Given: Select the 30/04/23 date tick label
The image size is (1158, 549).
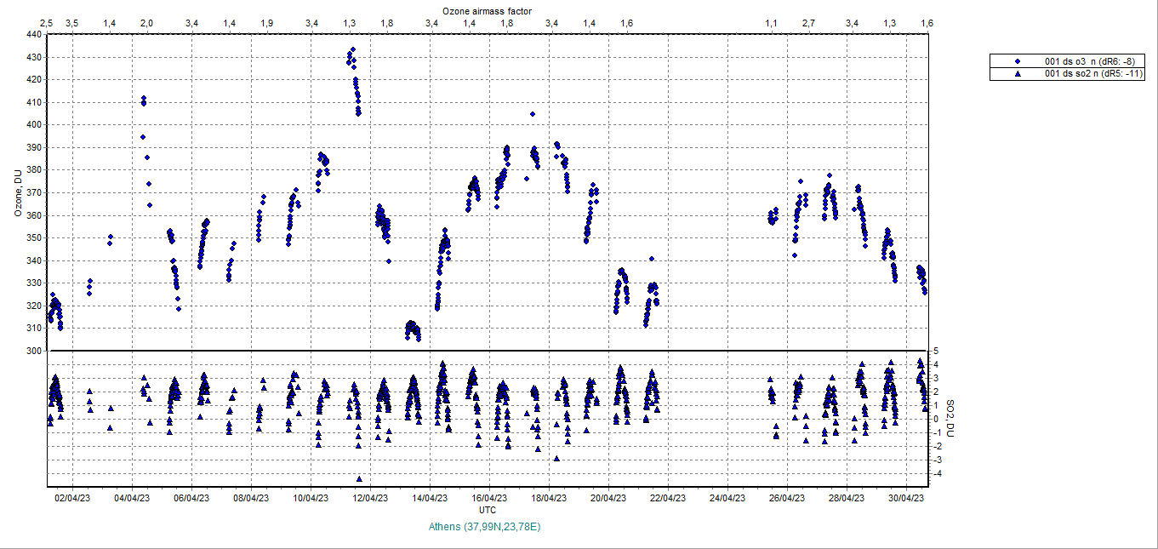Looking at the screenshot, I should [x=907, y=498].
